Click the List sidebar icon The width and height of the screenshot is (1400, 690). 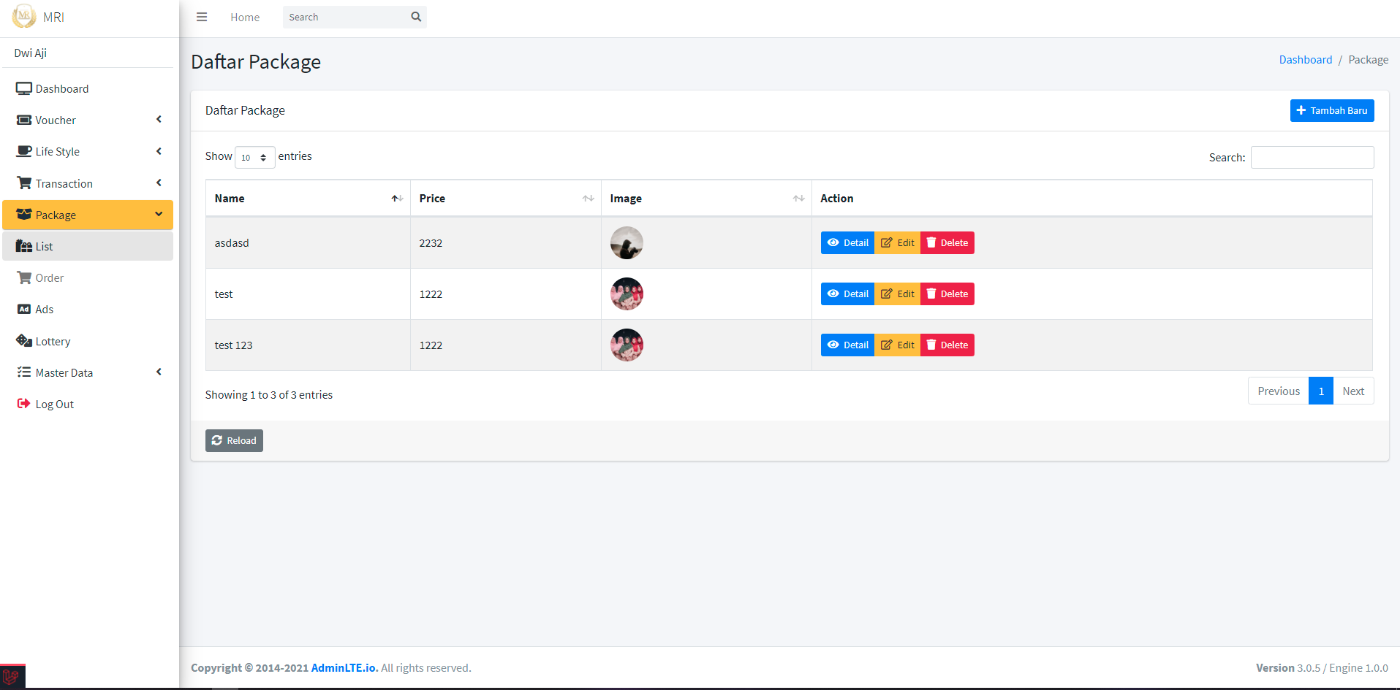24,246
